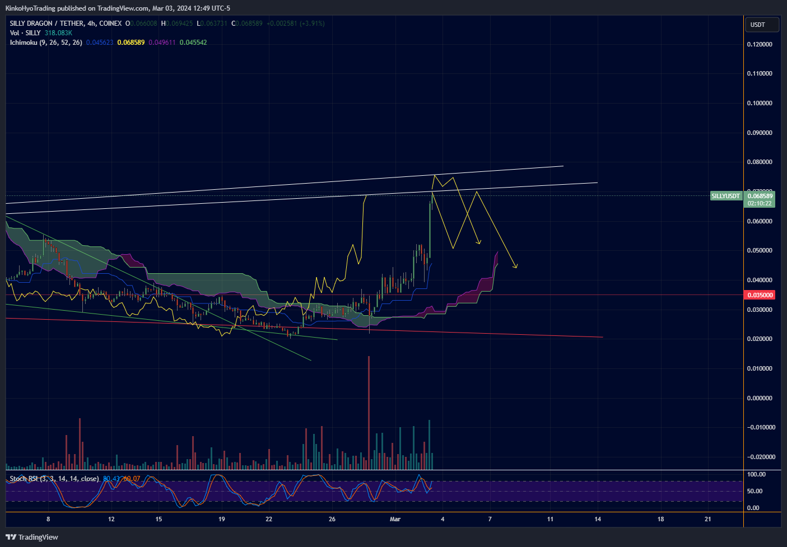The image size is (787, 547).
Task: Click date 7 on the time axis
Action: 490,519
